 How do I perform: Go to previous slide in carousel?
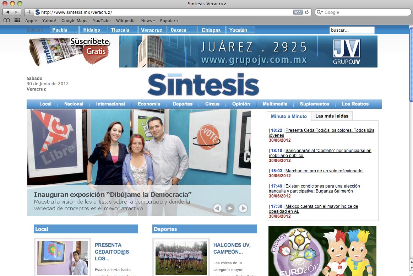tap(217, 208)
